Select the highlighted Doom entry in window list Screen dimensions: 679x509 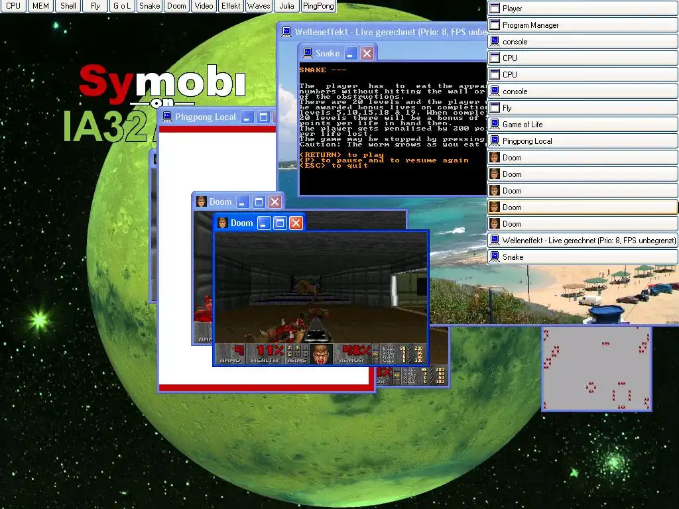[x=582, y=207]
